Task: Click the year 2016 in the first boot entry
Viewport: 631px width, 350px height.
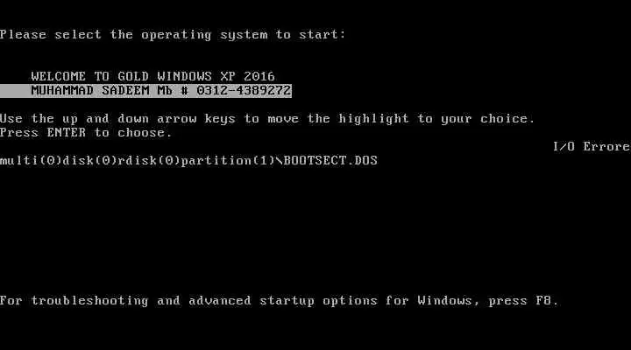Action: click(x=259, y=76)
